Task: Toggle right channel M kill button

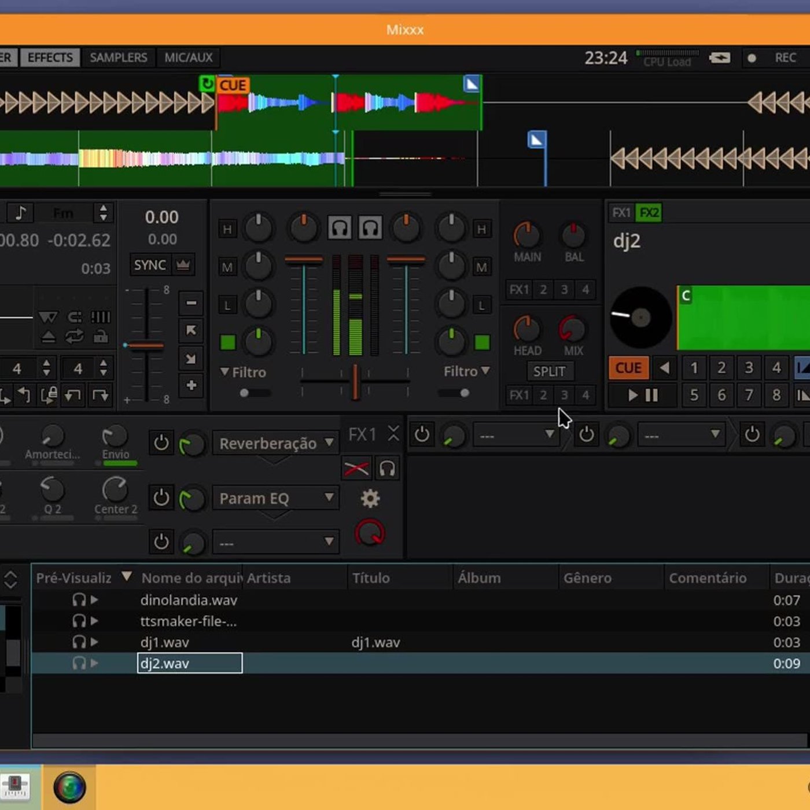Action: (x=481, y=267)
